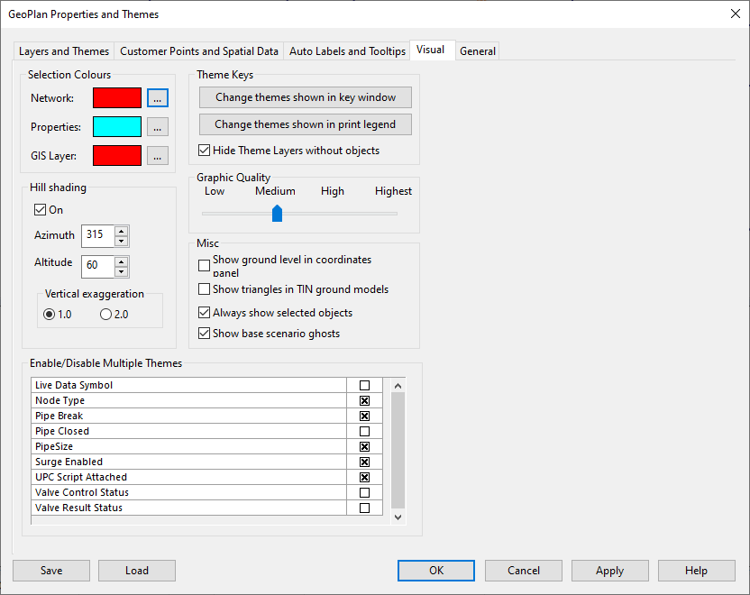Select the Node Type row text
The height and width of the screenshot is (595, 750).
click(59, 400)
